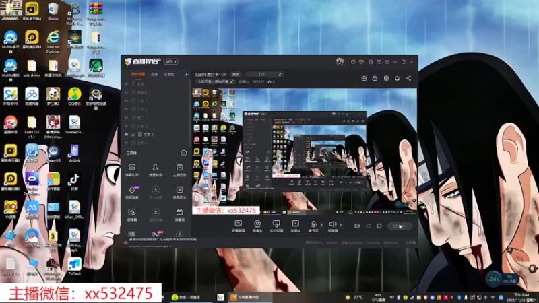Open ToDesk desktop shortcut
539x303 pixels.
click(74, 267)
